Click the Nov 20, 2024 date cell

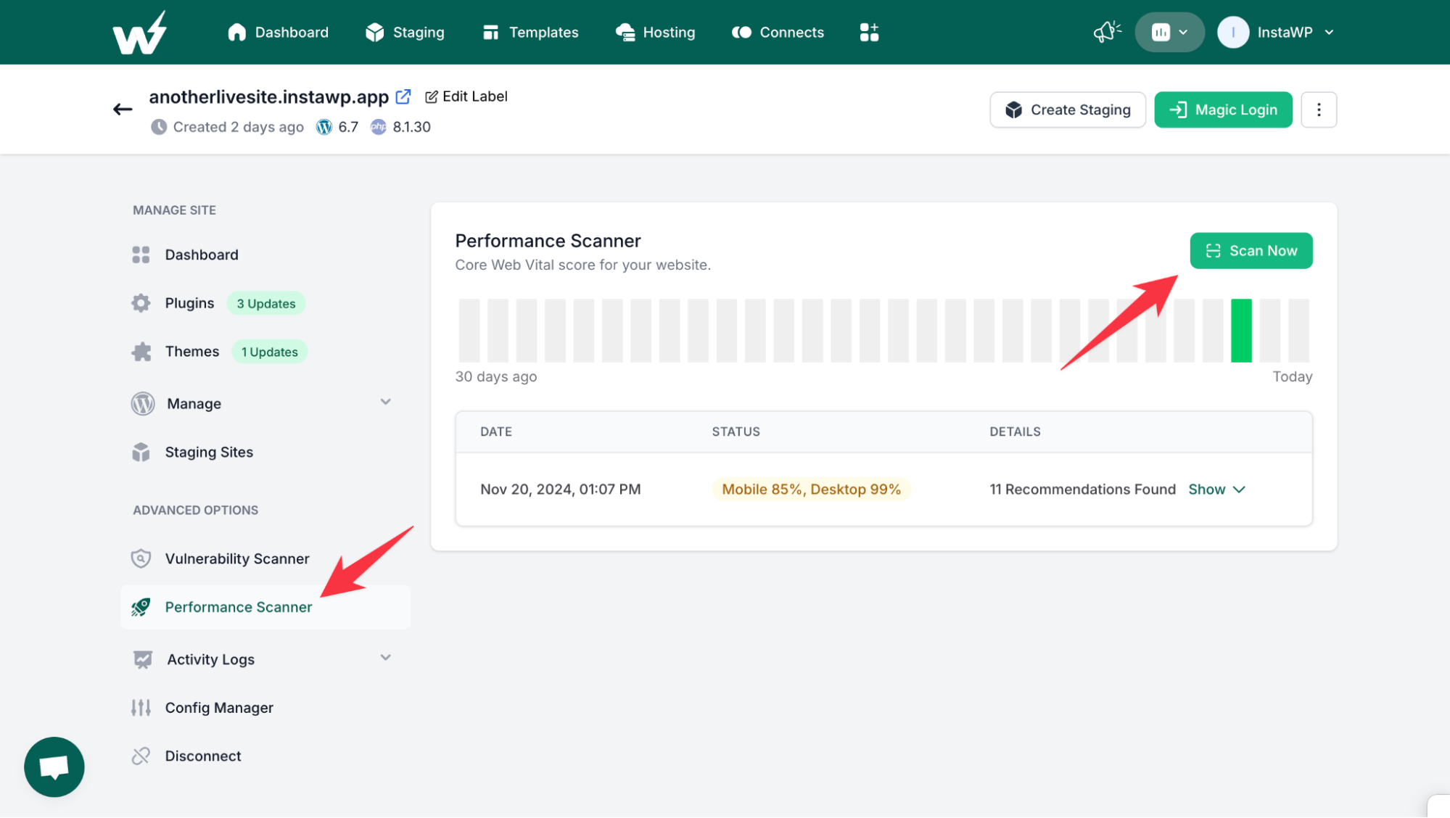click(x=561, y=489)
